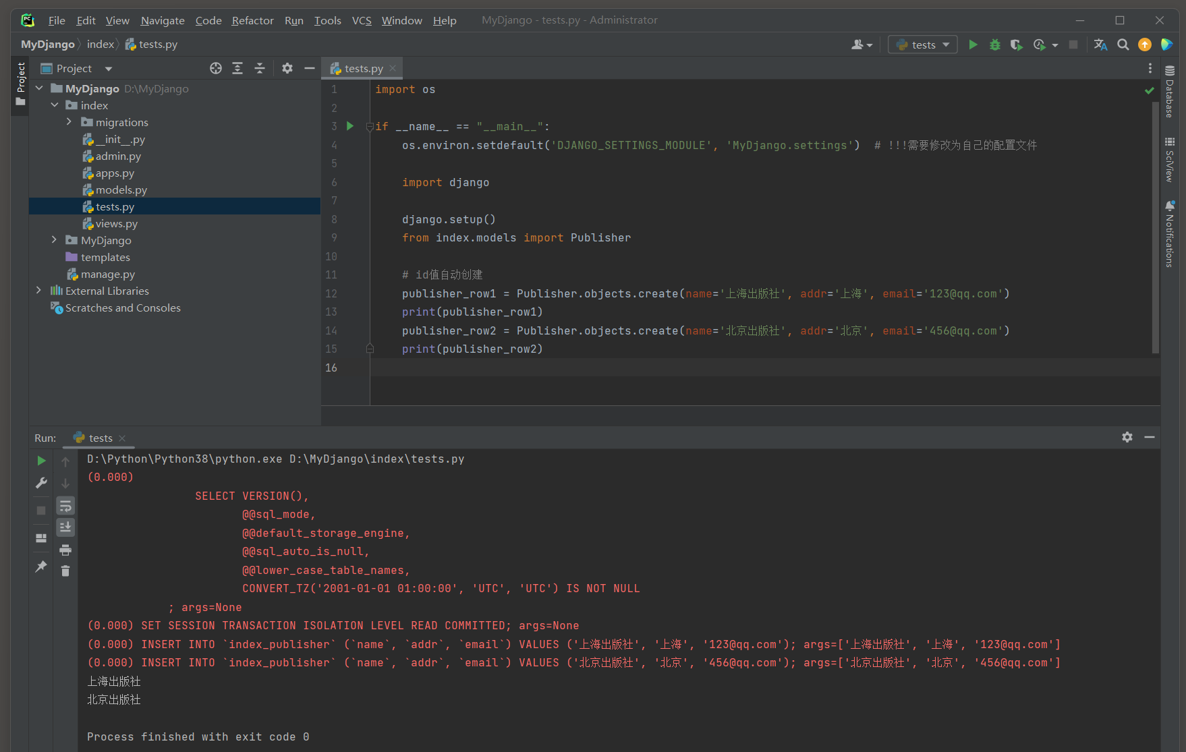This screenshot has width=1186, height=752.
Task: Click the MyDjango breadcrumb in navigation bar
Action: click(48, 45)
